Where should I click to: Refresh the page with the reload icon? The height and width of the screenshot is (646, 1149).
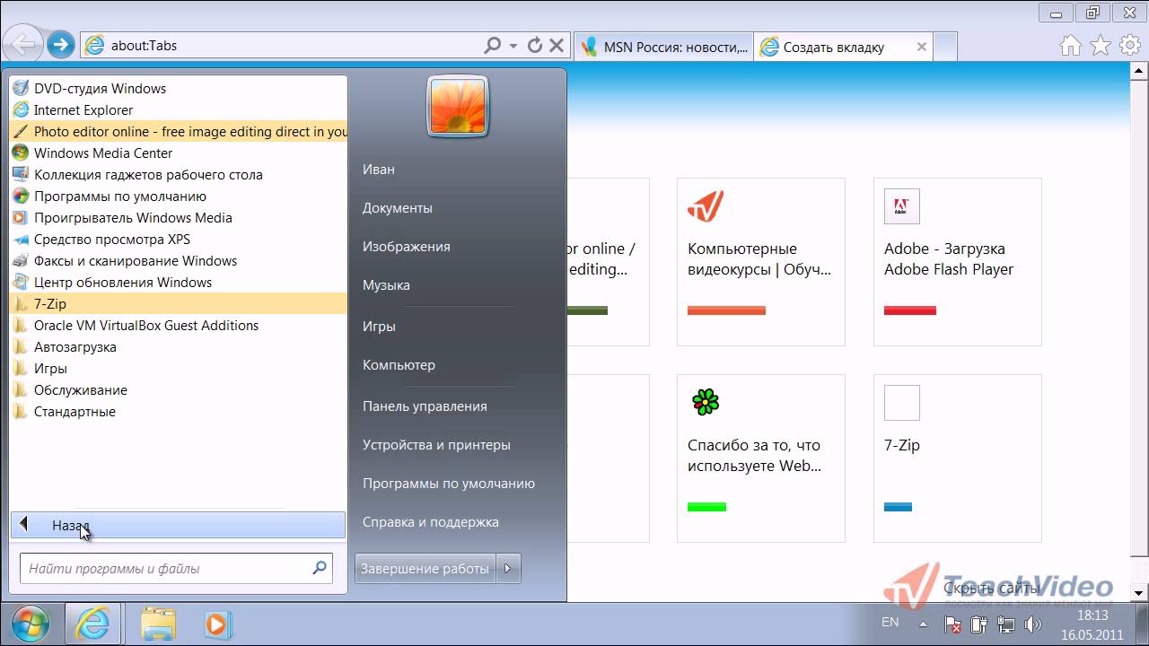tap(535, 45)
